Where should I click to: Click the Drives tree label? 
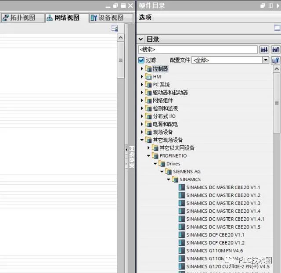click(x=173, y=164)
